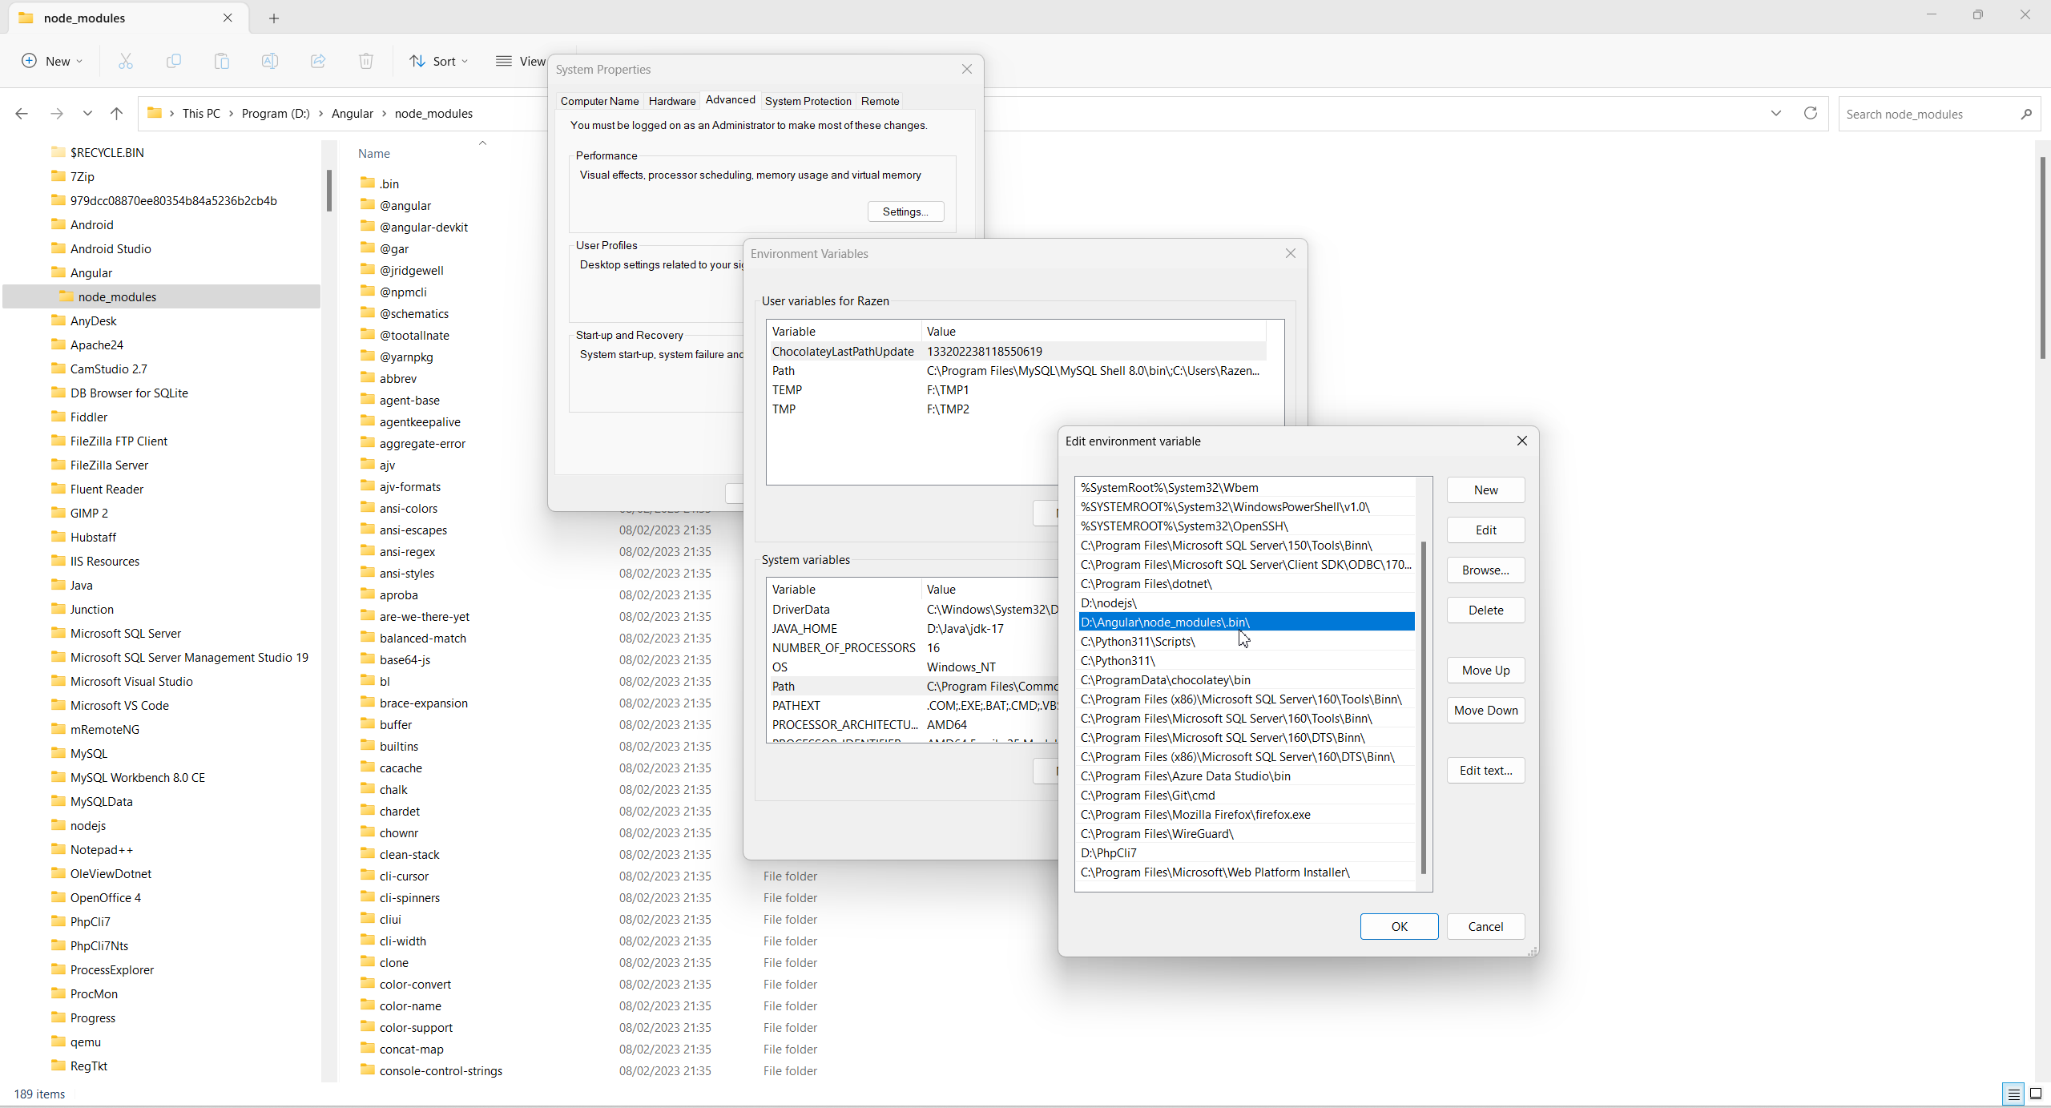Open recent locations chevron
This screenshot has width=2051, height=1108.
pyautogui.click(x=87, y=114)
